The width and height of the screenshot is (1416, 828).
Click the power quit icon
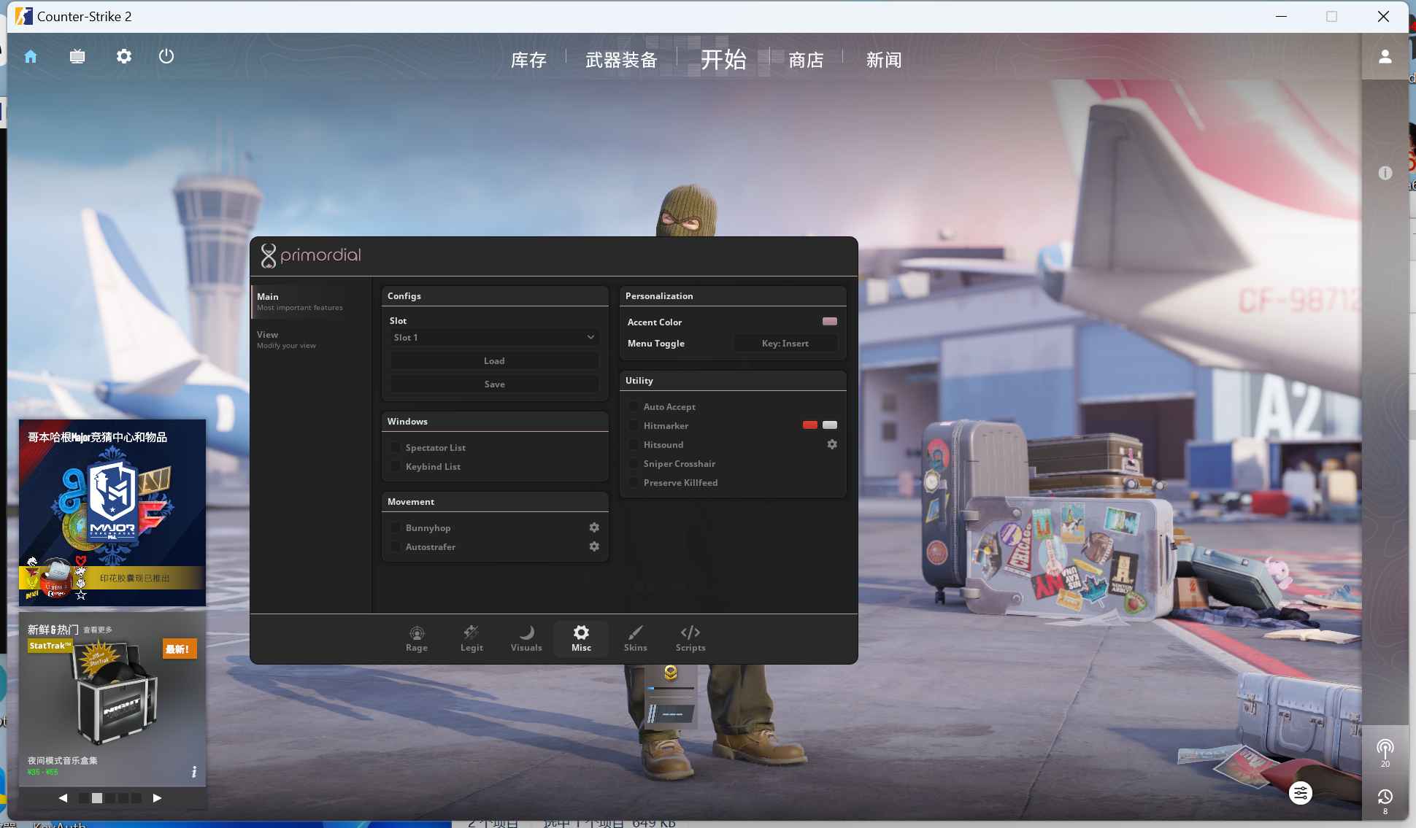pos(166,57)
